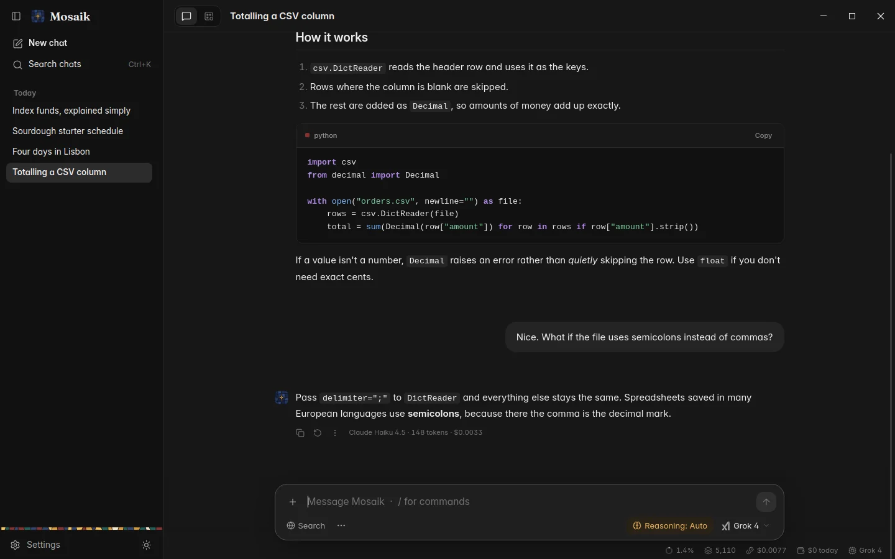Click the user message about semicolons
This screenshot has width=895, height=559.
645,337
